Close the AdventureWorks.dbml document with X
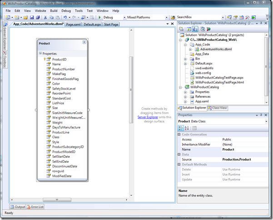Image resolution: width=273 pixels, height=220 pixels. pyautogui.click(x=172, y=24)
